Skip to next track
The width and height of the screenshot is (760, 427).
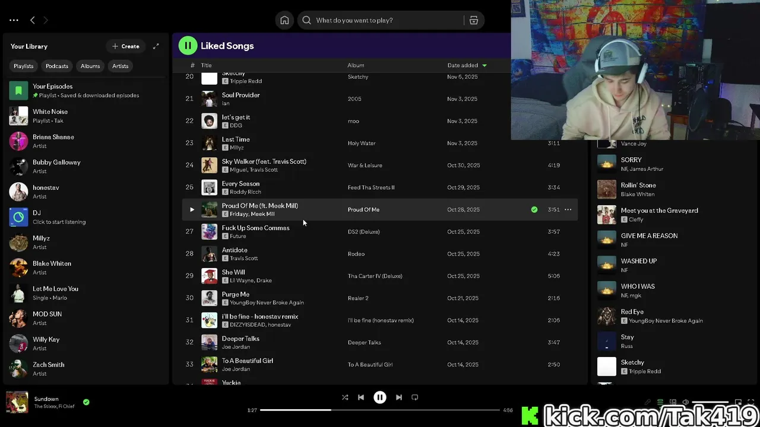coord(399,397)
